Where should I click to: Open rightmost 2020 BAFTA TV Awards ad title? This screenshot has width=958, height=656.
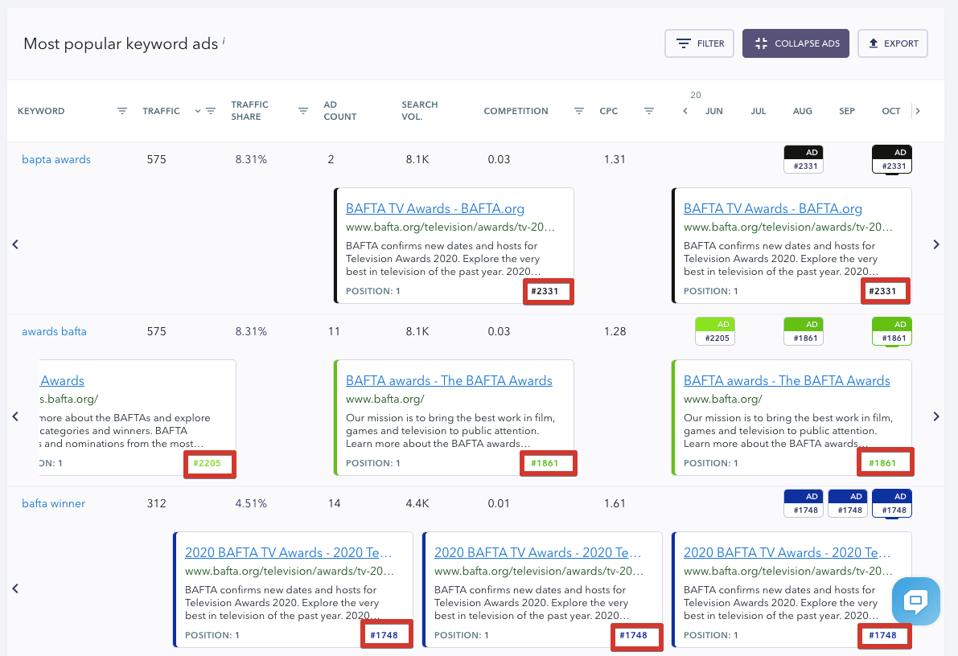point(787,553)
